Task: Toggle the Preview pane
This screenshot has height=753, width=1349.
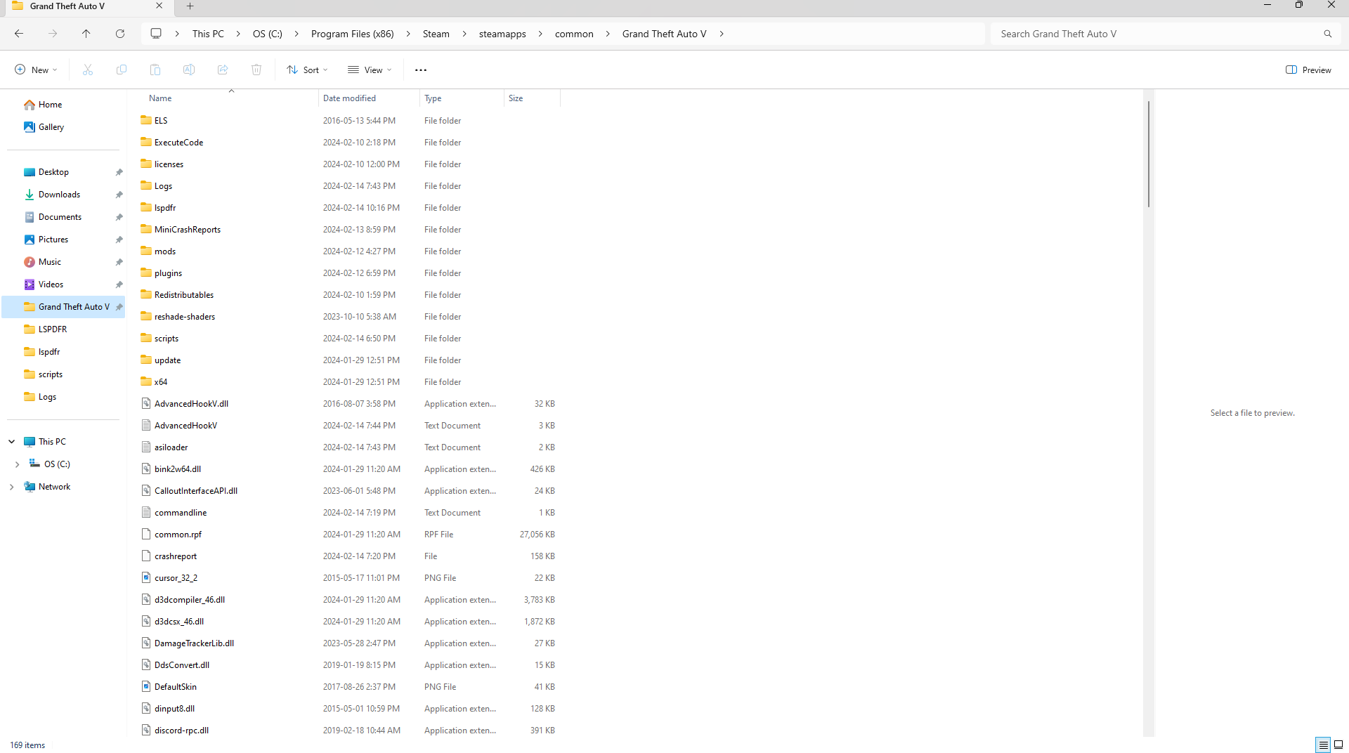Action: pyautogui.click(x=1308, y=70)
